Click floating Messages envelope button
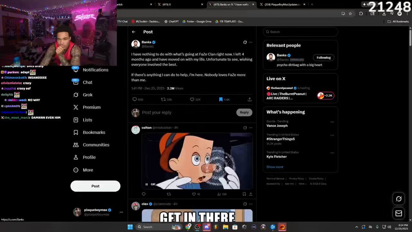412x232 pixels. pos(399,213)
